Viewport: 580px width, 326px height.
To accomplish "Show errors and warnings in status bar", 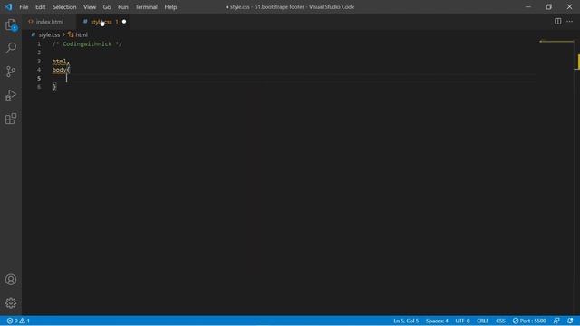I will tap(18, 321).
